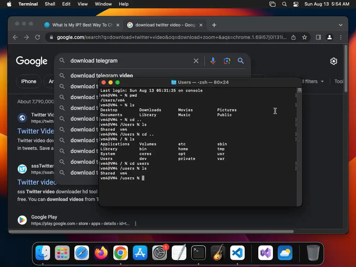This screenshot has width=356, height=267.
Task: Open Trash from the Dock
Action: click(x=313, y=253)
